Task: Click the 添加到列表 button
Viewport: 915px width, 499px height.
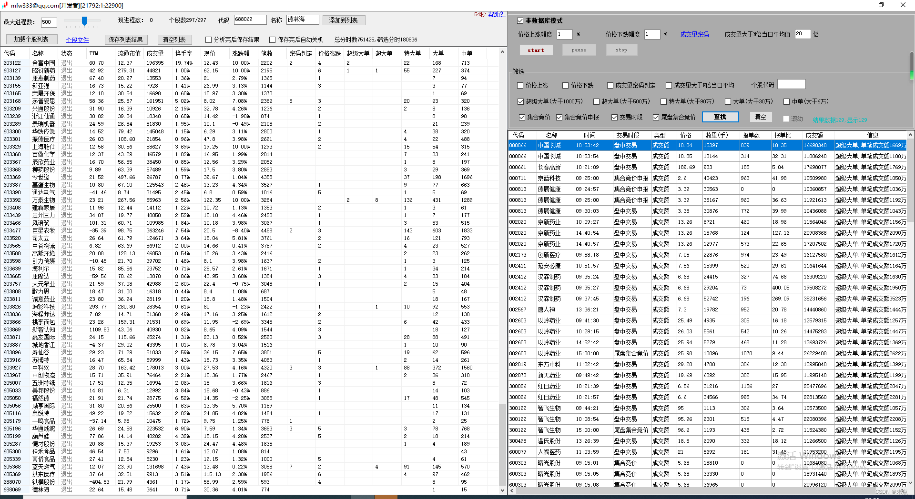Action: pyautogui.click(x=344, y=20)
